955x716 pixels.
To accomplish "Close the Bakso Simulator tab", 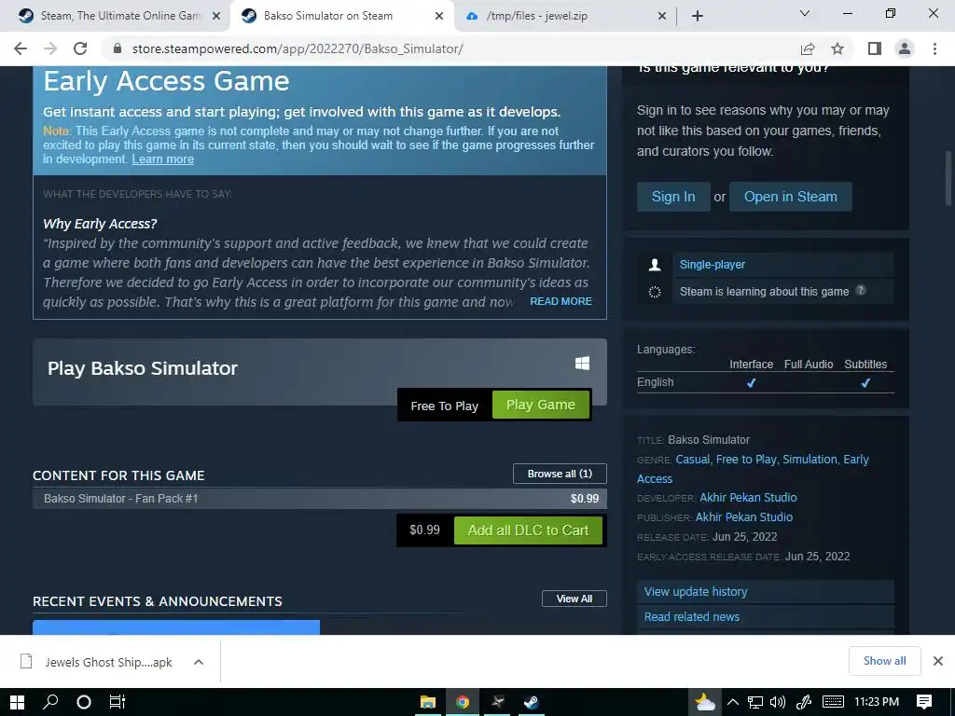I will click(x=439, y=16).
